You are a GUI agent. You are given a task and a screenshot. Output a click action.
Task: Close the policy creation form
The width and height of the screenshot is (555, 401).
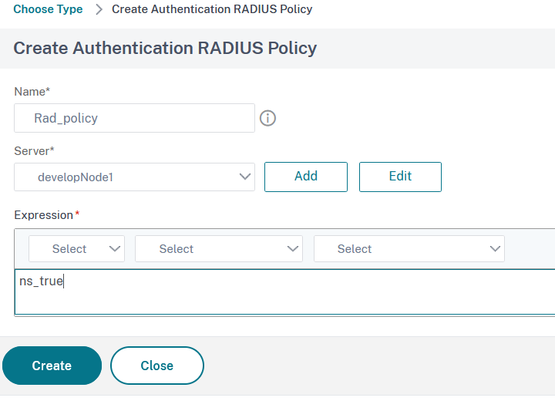pos(157,366)
